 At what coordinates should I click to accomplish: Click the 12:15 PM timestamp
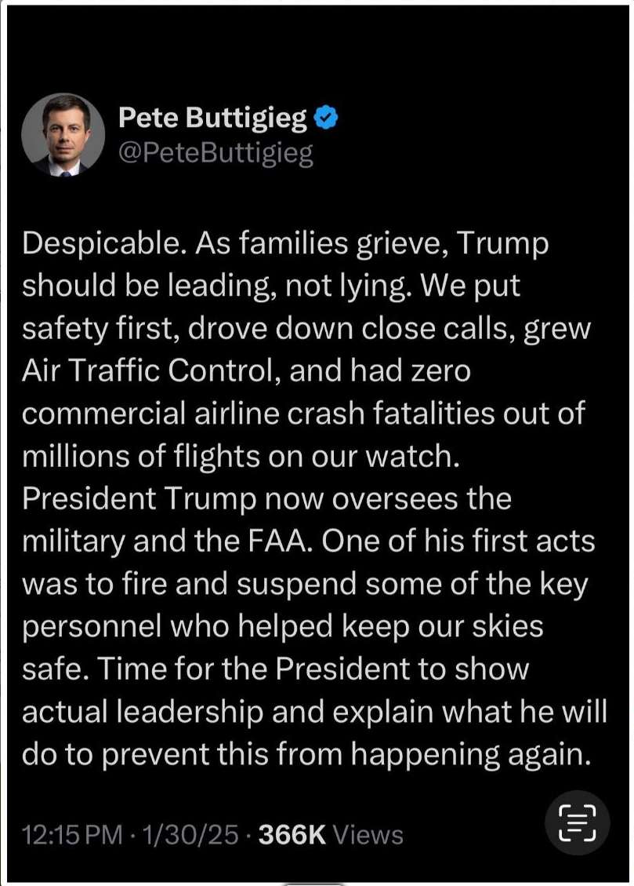click(73, 835)
